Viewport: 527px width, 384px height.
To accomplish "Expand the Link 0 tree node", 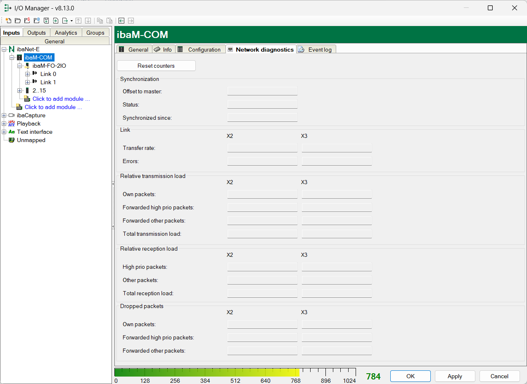I will pos(28,74).
